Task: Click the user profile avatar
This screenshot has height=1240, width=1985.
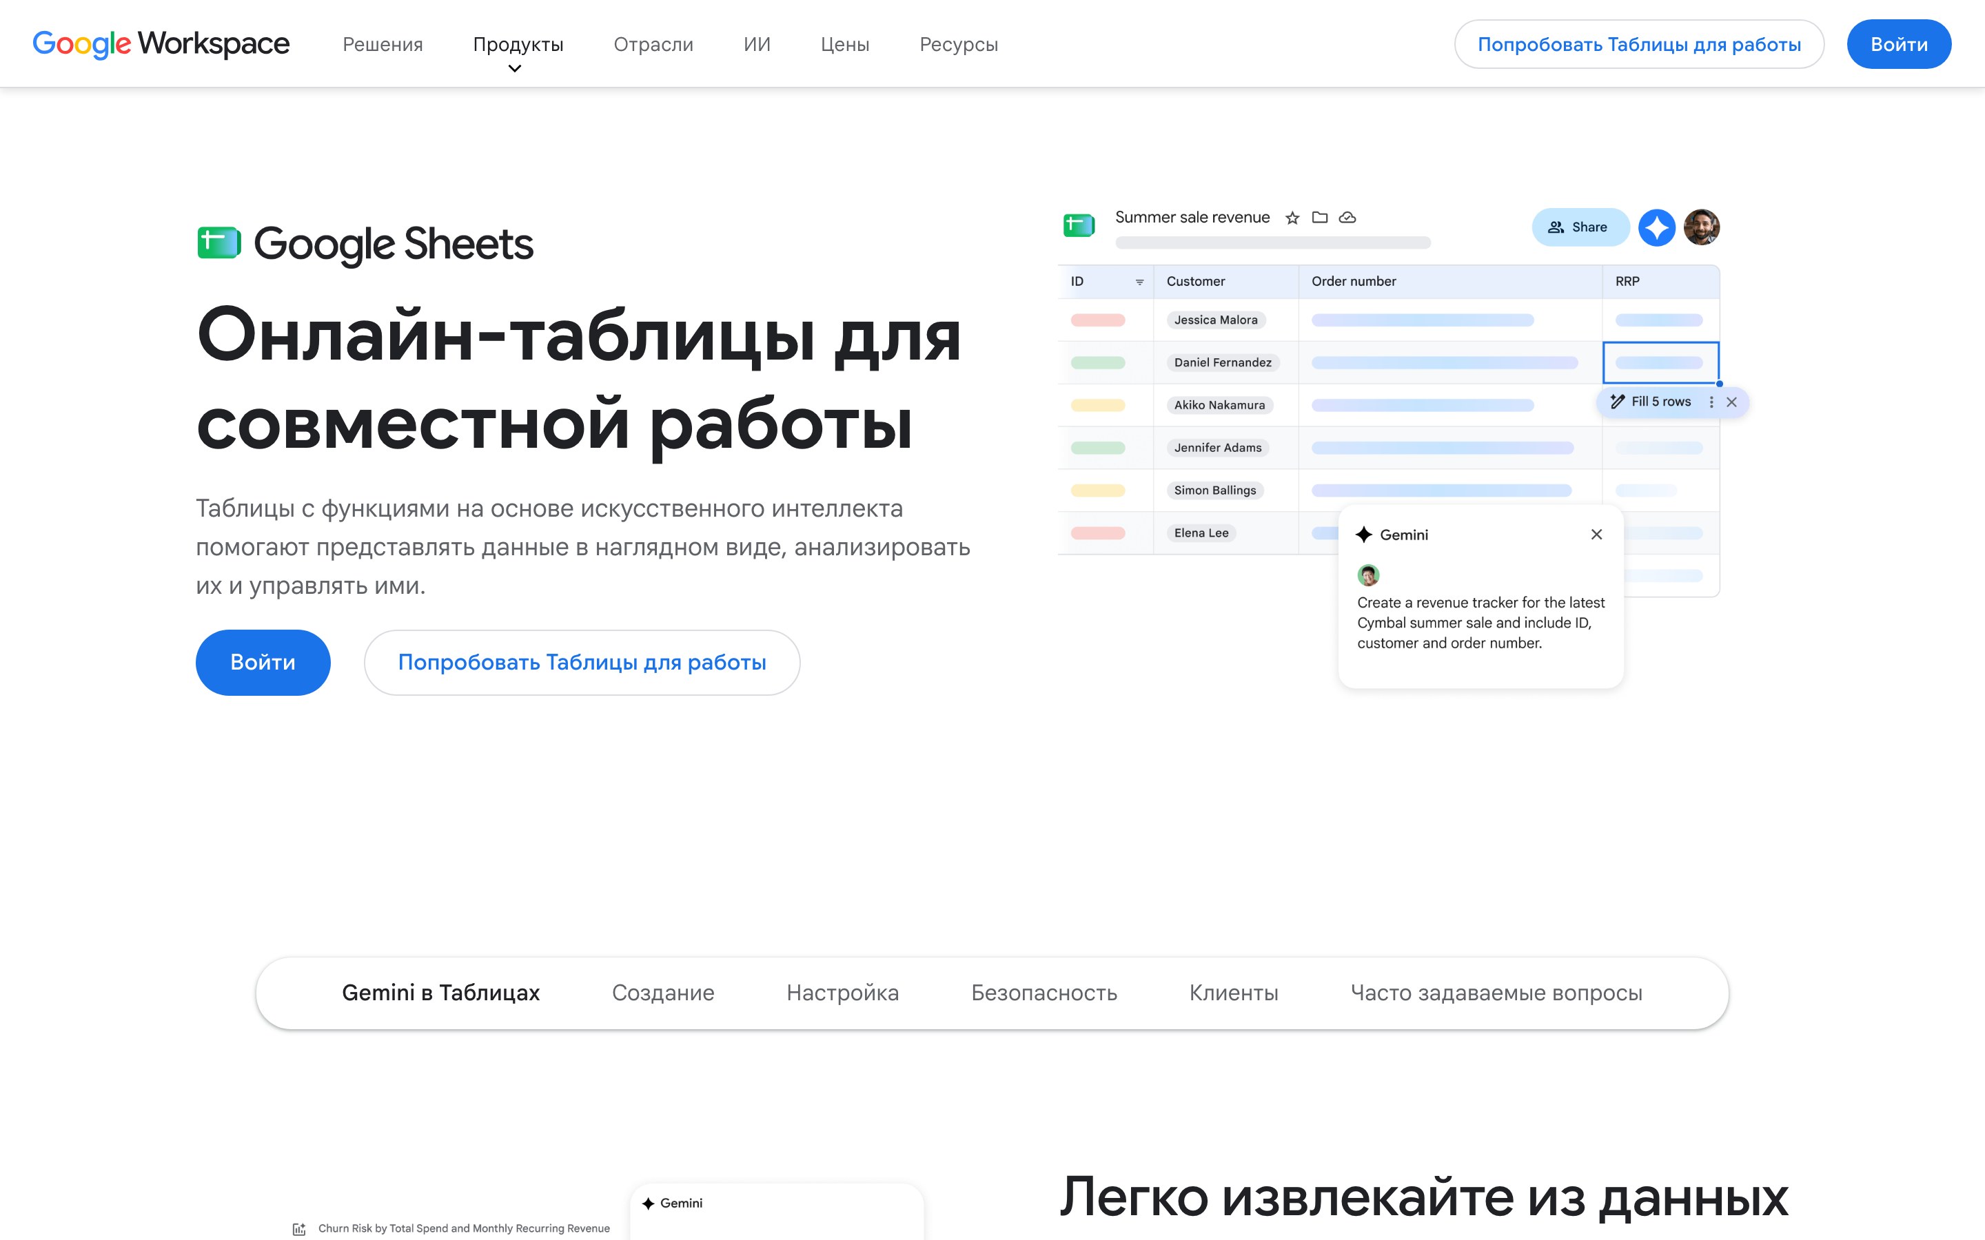Action: [x=1701, y=227]
